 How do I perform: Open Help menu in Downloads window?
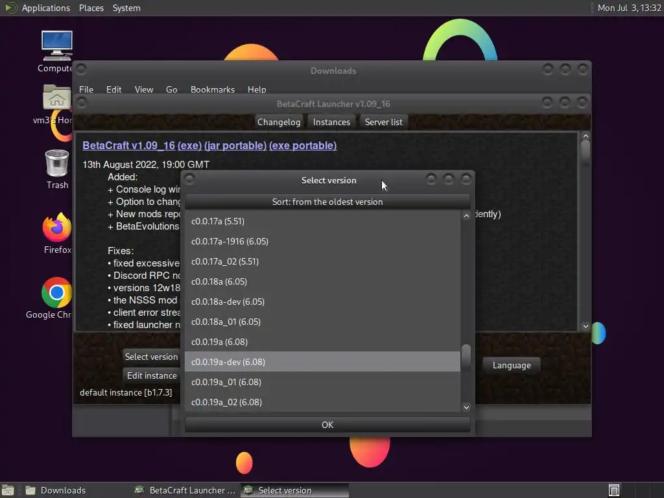[x=257, y=89]
